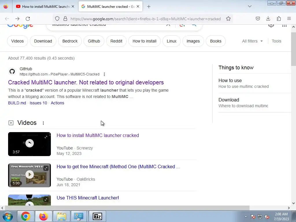Open the Google apps grid icon

click(284, 25)
